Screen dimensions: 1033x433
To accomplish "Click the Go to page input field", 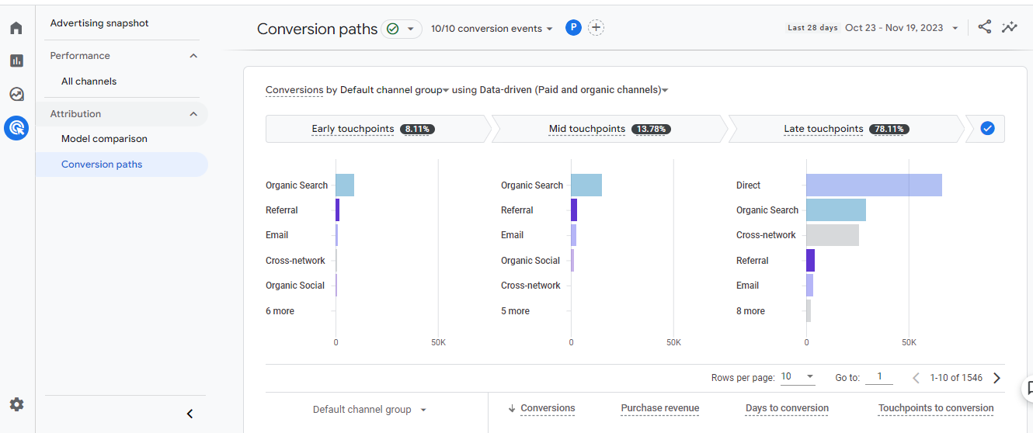I will [x=879, y=377].
